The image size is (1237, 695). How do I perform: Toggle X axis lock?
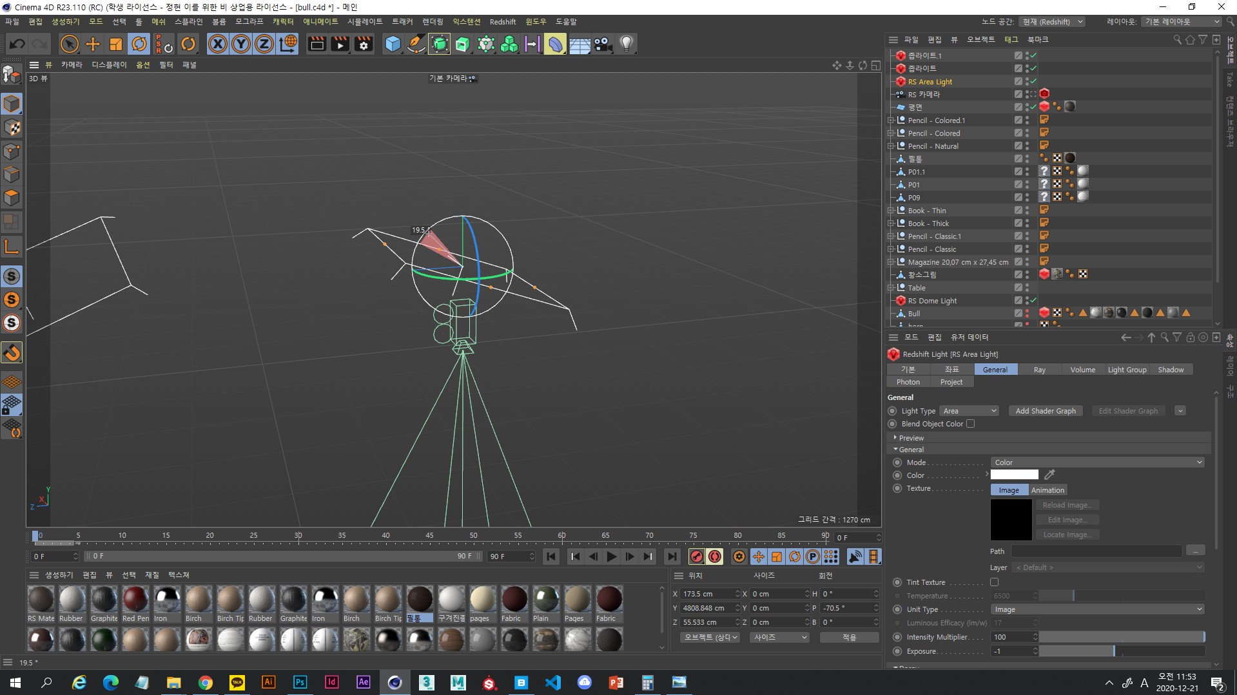click(218, 44)
